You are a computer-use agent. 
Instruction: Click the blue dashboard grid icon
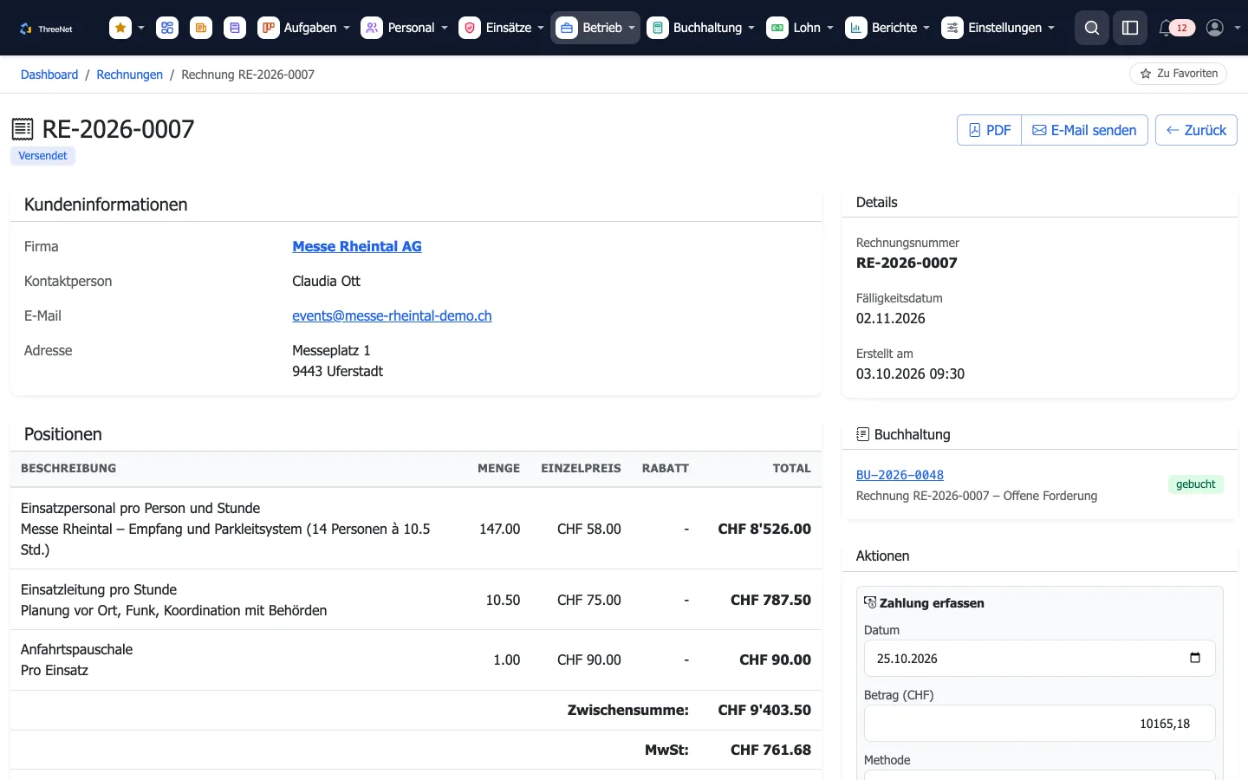coord(167,28)
